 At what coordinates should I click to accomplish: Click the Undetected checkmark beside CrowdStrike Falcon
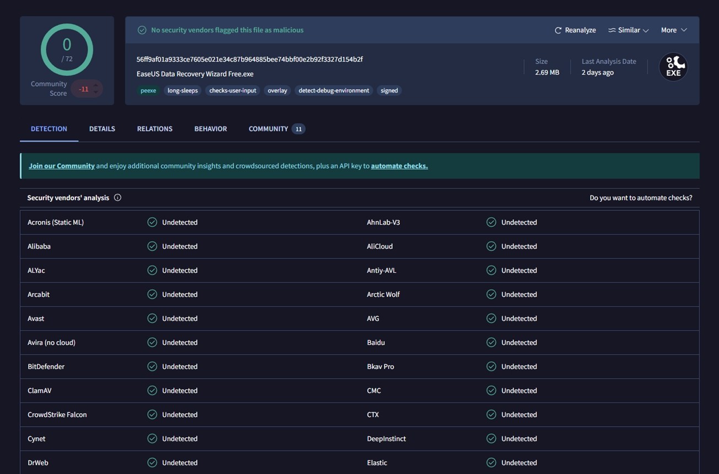pos(152,414)
